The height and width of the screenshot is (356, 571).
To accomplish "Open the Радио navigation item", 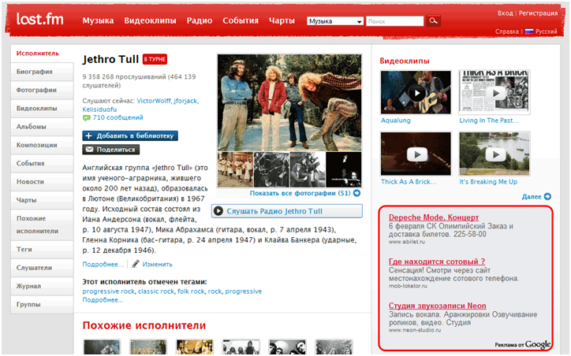I will [200, 20].
